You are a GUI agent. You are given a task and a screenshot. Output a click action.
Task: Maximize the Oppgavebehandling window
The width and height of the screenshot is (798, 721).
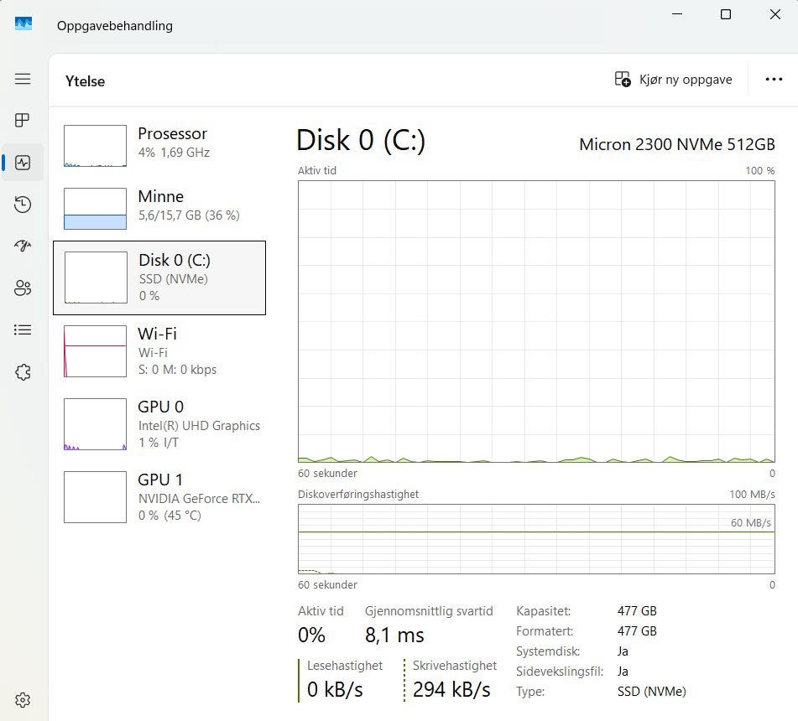point(726,14)
